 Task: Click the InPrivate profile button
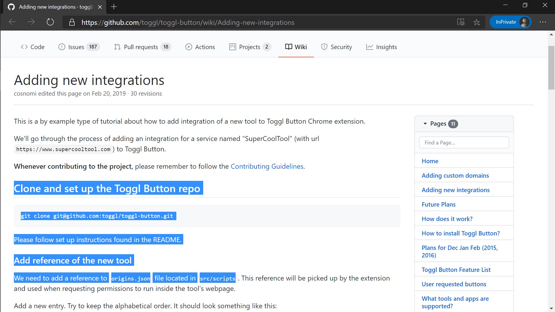tap(510, 22)
